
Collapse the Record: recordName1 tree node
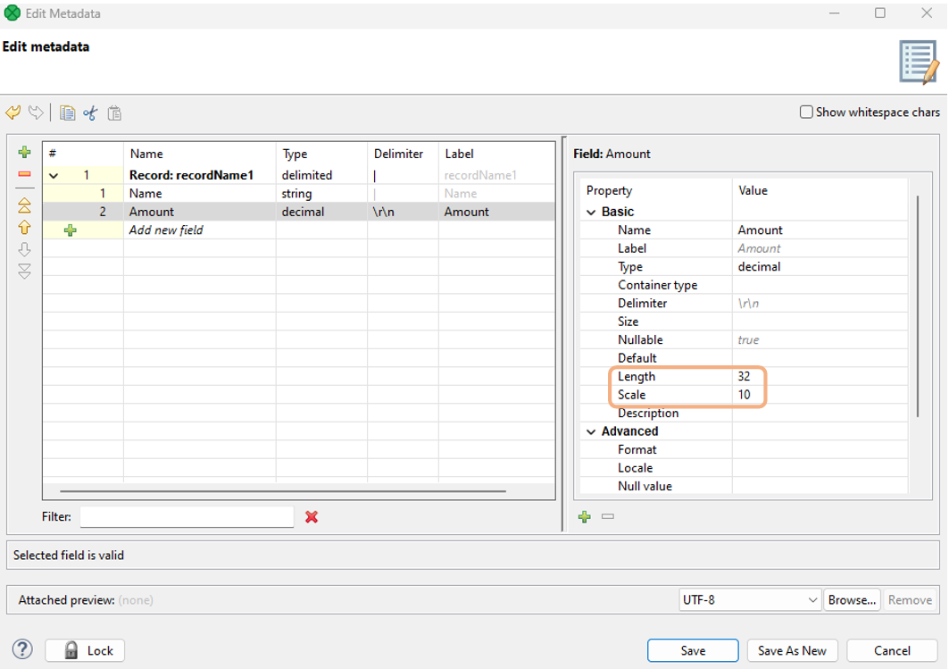point(54,176)
